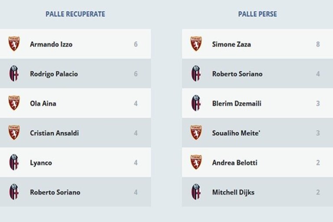Click the Bologna crest beside Blerim Dzemaili
The image size is (333, 222).
pos(196,103)
